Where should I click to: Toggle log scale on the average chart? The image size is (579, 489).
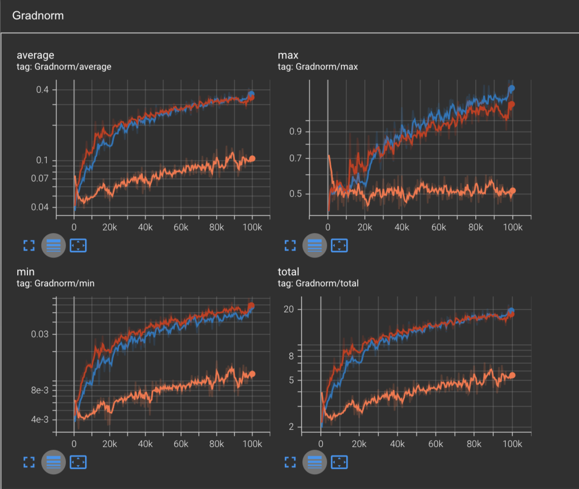(53, 245)
